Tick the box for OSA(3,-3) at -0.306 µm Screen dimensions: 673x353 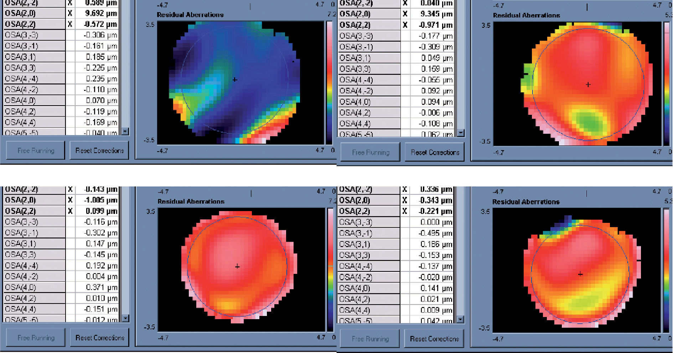point(70,35)
